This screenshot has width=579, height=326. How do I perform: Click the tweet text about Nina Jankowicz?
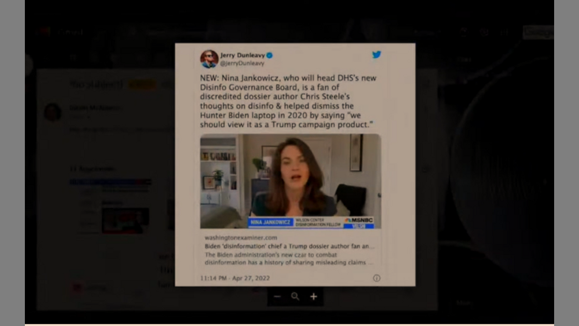click(288, 101)
